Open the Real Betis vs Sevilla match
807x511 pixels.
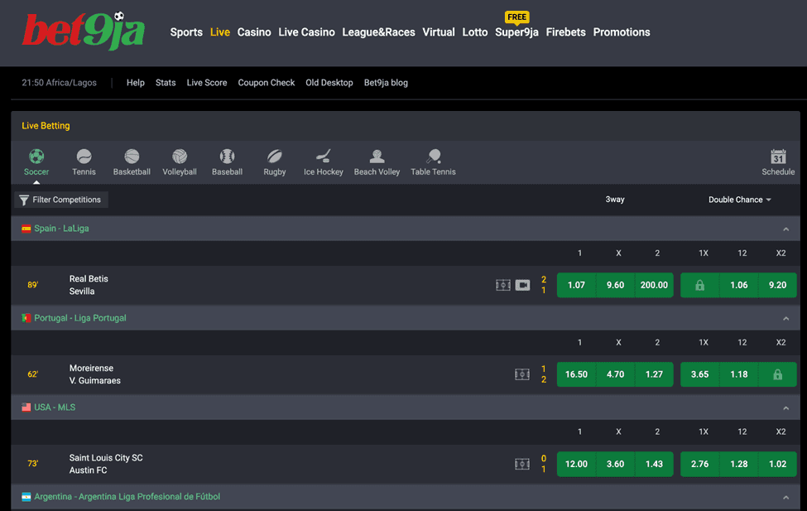point(89,285)
